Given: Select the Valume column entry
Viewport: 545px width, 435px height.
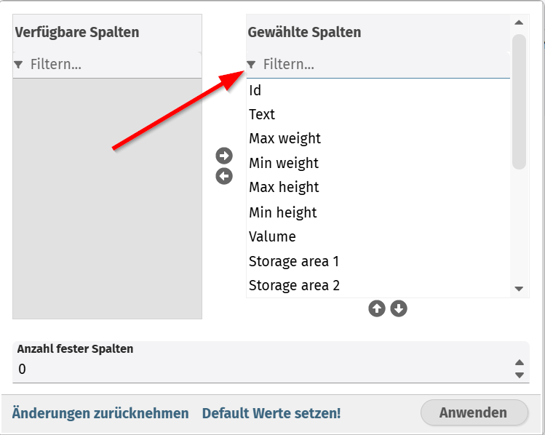Looking at the screenshot, I should coord(273,236).
